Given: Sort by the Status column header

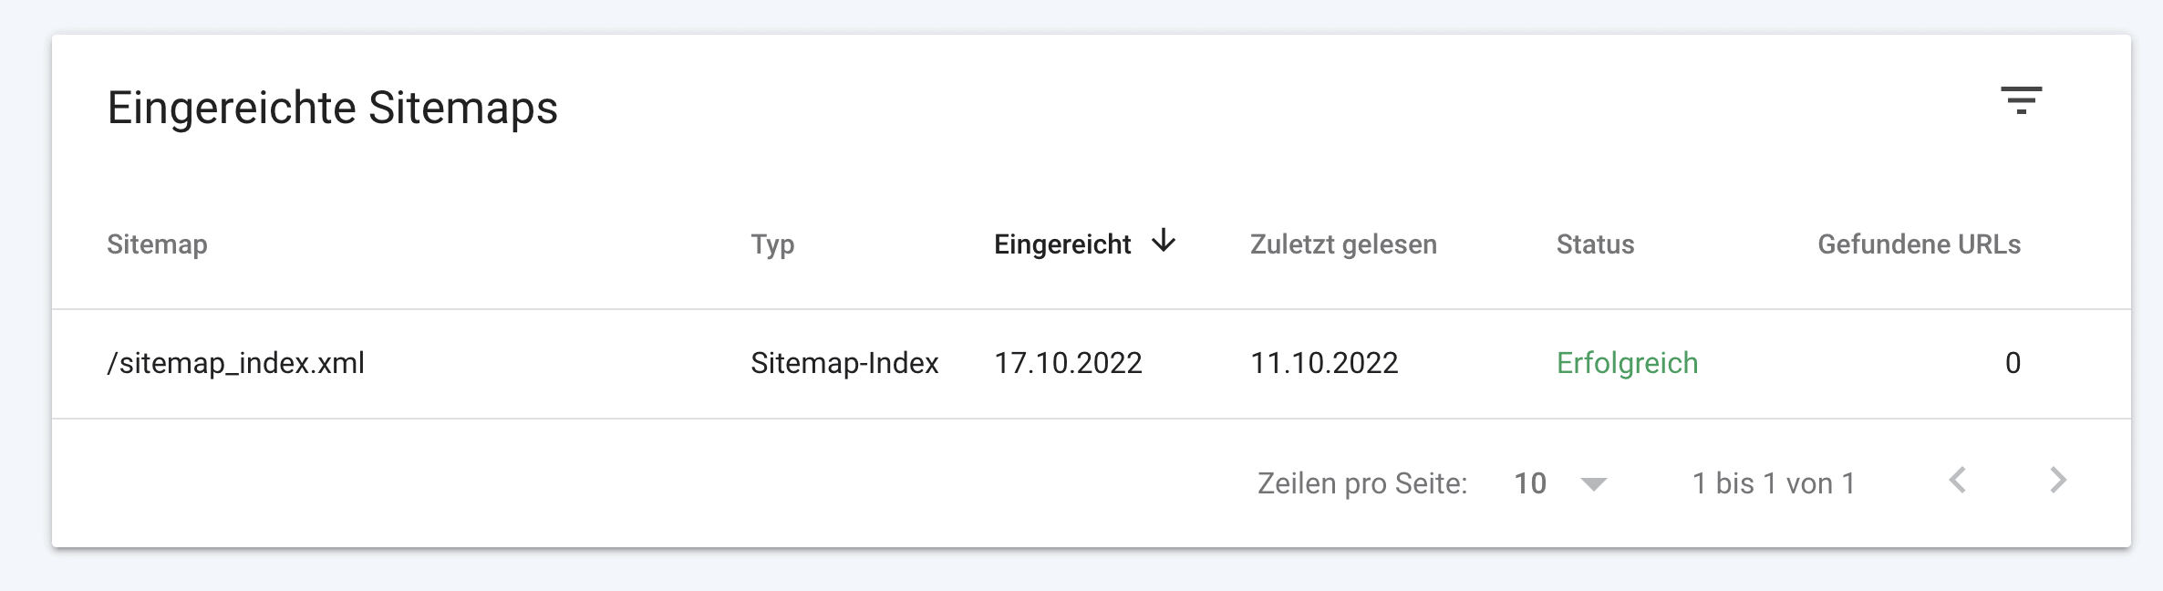Looking at the screenshot, I should pyautogui.click(x=1595, y=244).
